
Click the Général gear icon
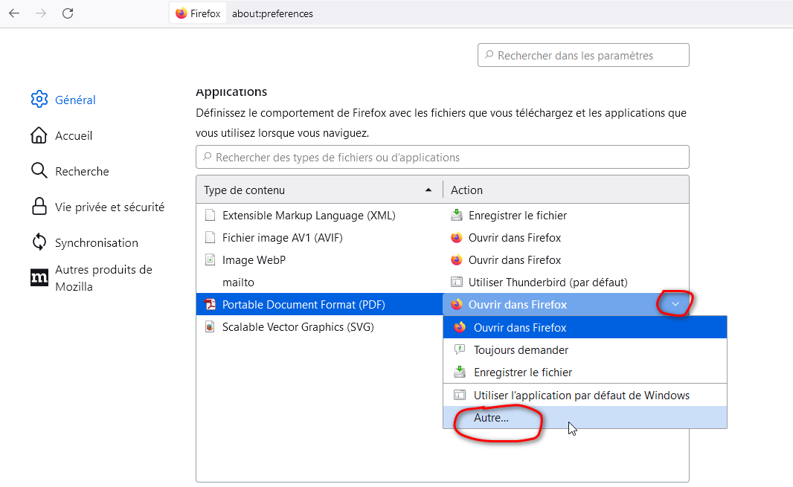tap(39, 100)
